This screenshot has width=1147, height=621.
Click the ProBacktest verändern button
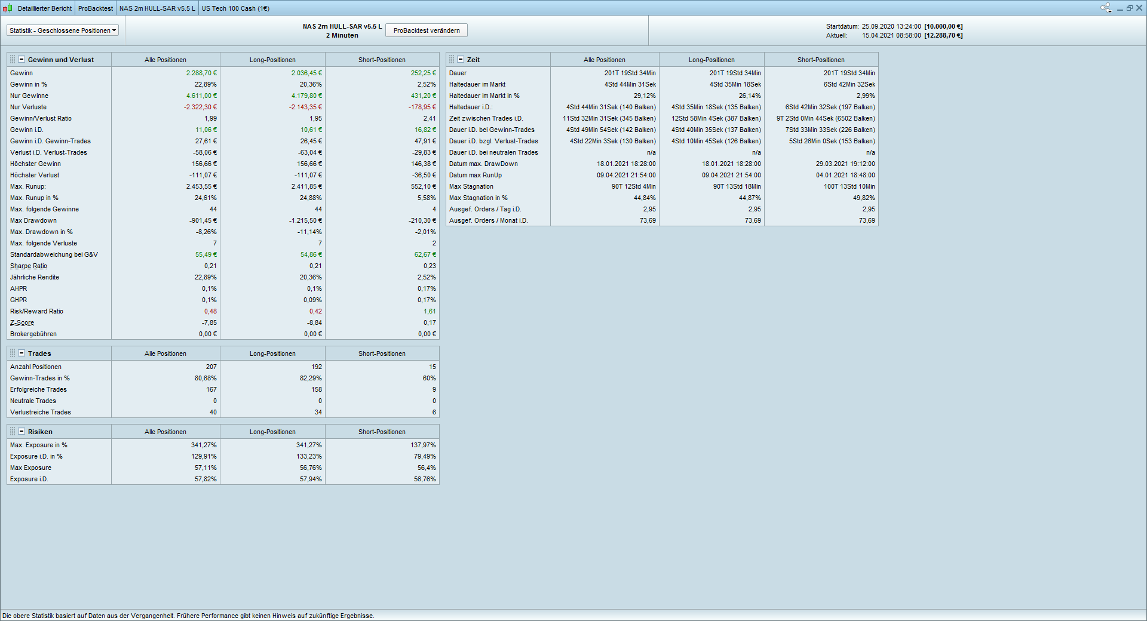click(427, 30)
